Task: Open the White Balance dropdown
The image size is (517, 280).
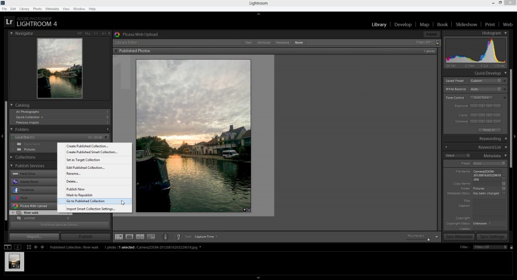Action: [x=486, y=89]
